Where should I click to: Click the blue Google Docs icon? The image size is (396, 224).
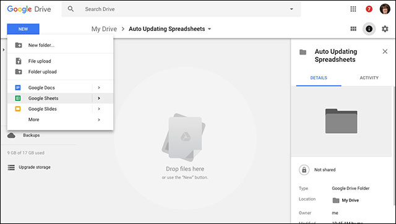click(18, 88)
